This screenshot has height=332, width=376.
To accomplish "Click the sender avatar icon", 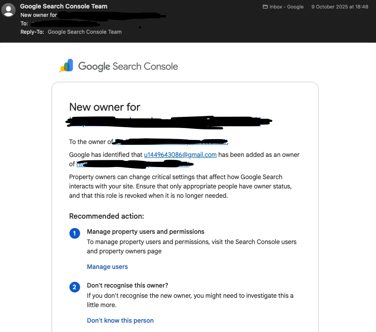I will coord(8,10).
